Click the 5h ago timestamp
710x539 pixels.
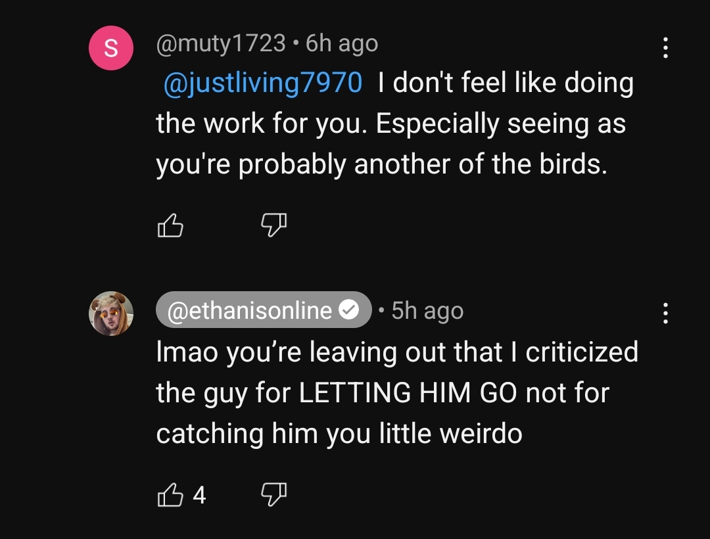point(427,311)
